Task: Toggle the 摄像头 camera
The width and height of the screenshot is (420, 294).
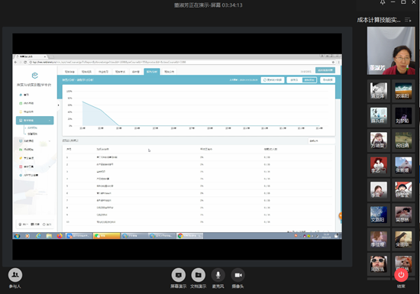Action: 237,275
